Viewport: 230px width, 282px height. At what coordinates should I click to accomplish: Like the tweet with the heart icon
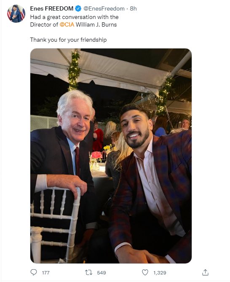point(145,272)
